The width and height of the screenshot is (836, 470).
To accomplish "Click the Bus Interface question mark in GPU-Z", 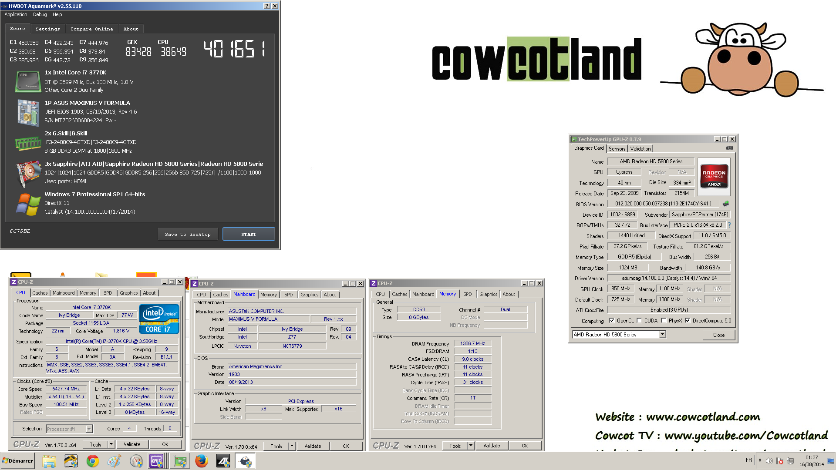I will coord(729,225).
